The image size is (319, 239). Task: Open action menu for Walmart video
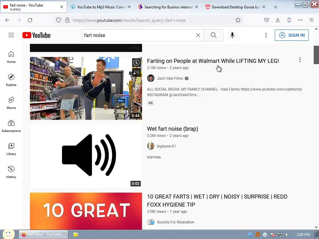click(x=300, y=60)
